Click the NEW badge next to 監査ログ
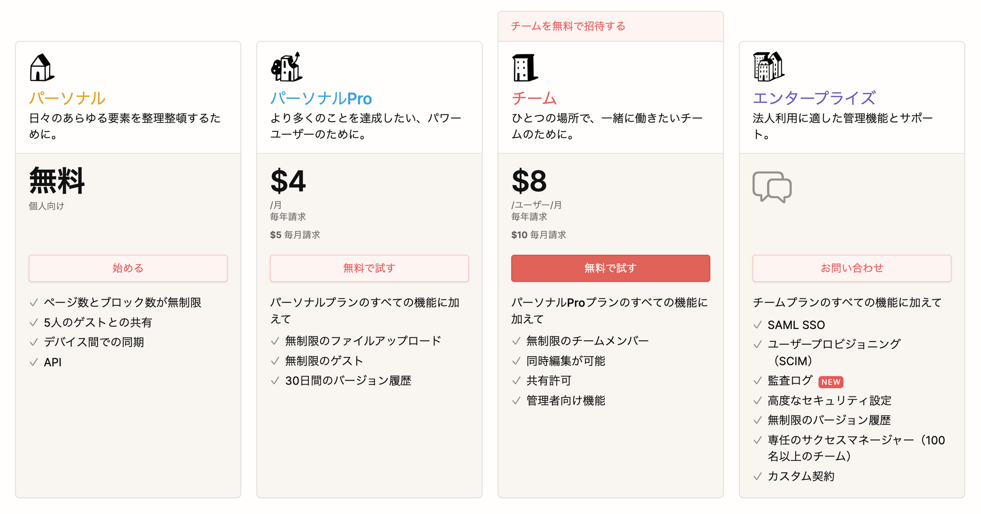The image size is (981, 514). tap(830, 382)
